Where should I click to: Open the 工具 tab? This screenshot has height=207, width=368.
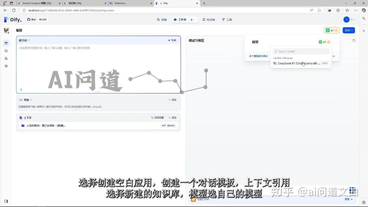point(227,20)
